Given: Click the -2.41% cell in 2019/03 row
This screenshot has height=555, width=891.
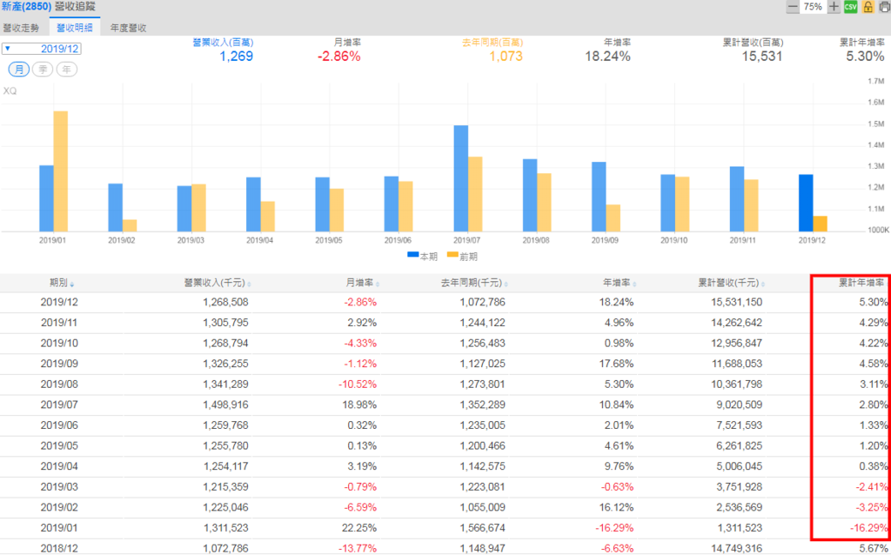Looking at the screenshot, I should pyautogui.click(x=871, y=486).
